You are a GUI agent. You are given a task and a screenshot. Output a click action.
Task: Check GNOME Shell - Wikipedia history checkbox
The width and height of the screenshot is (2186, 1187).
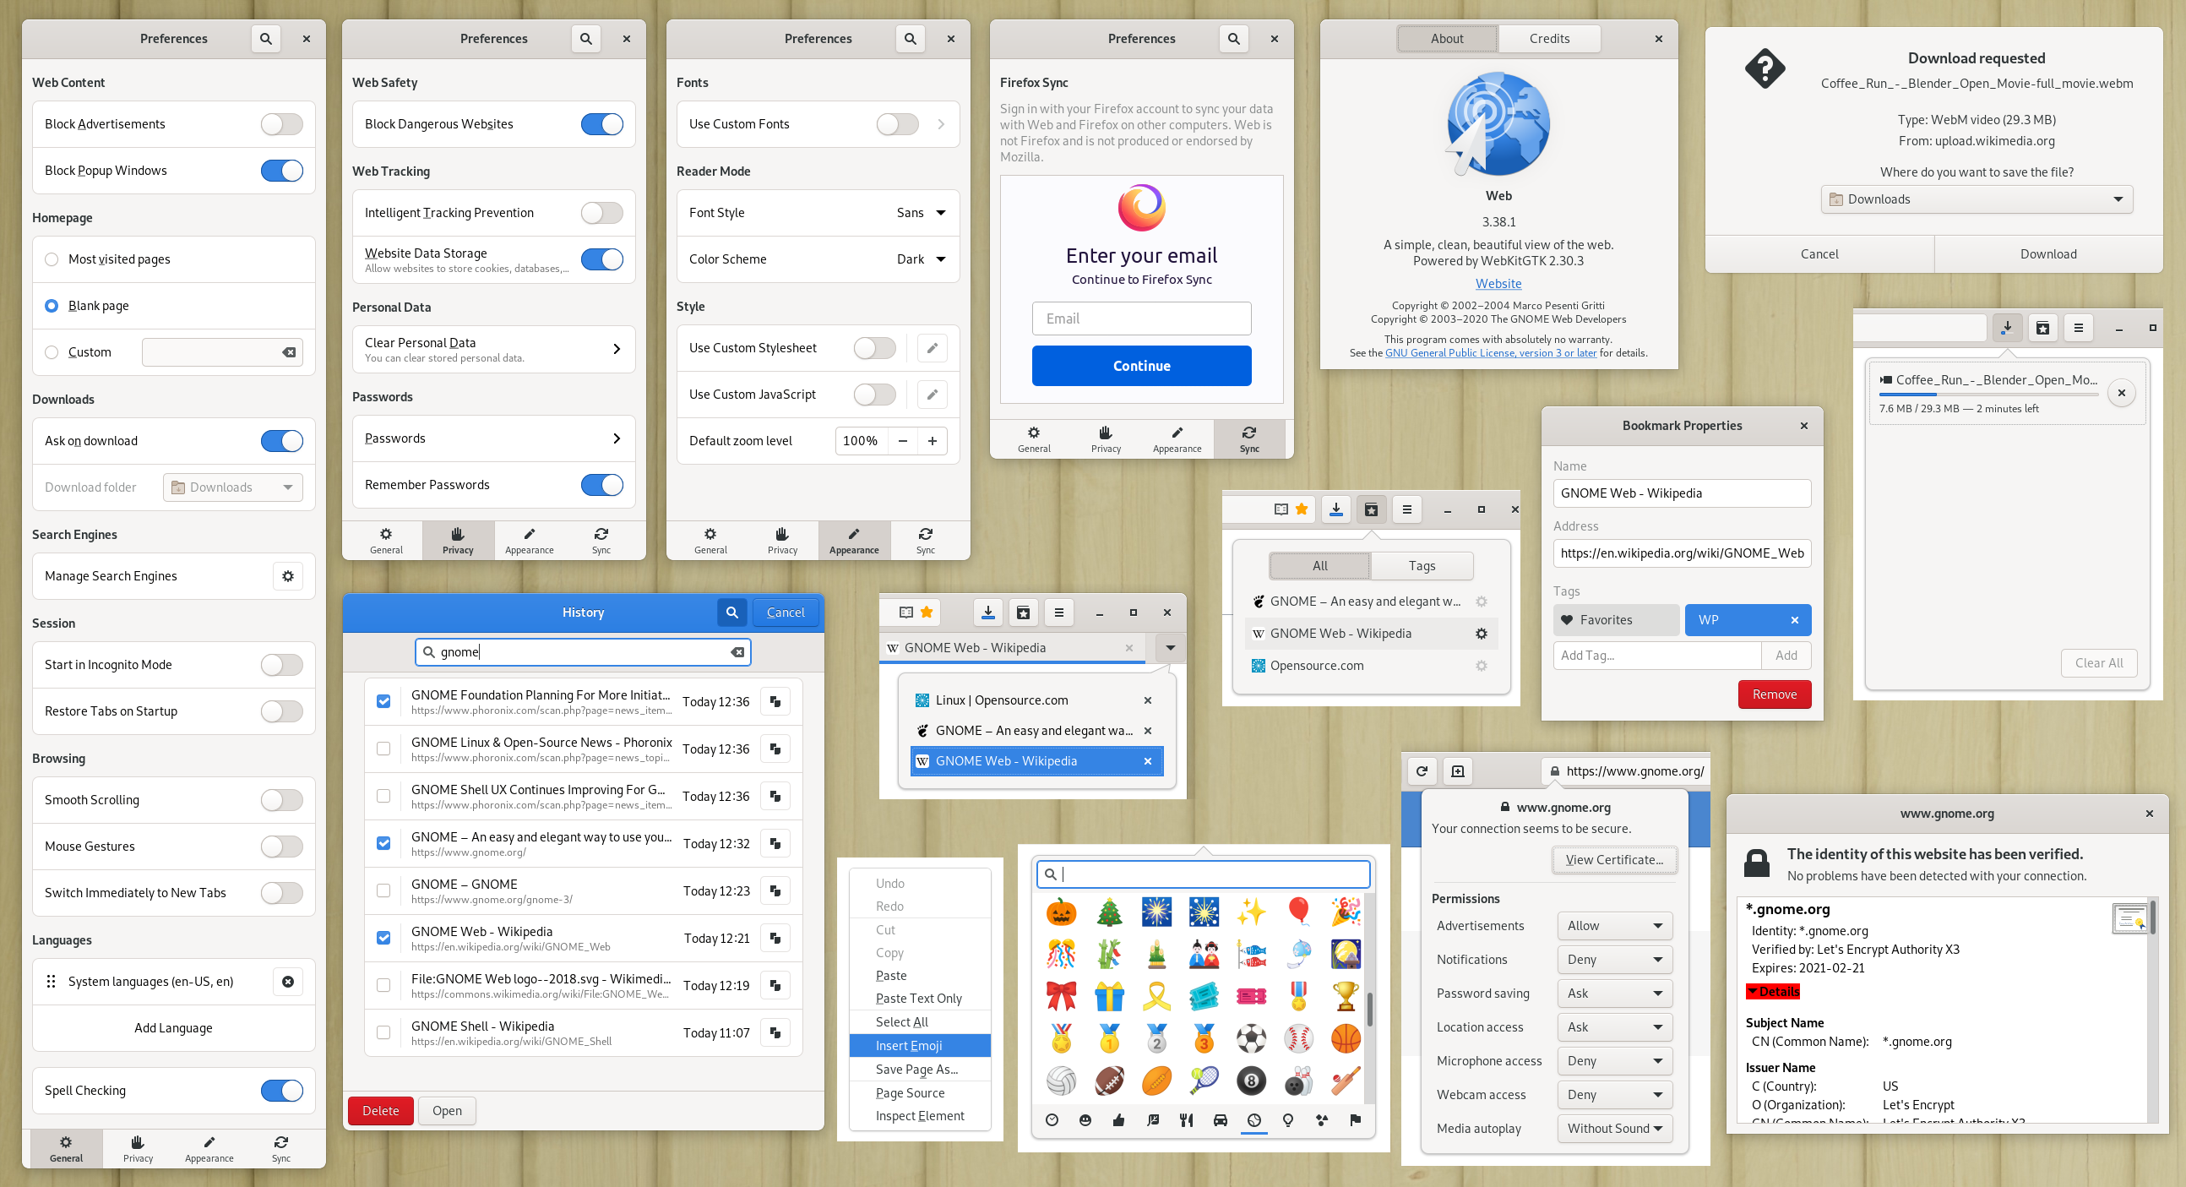point(383,1032)
